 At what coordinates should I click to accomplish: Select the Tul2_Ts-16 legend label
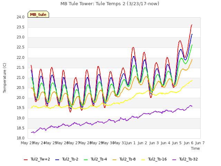coord(157,159)
